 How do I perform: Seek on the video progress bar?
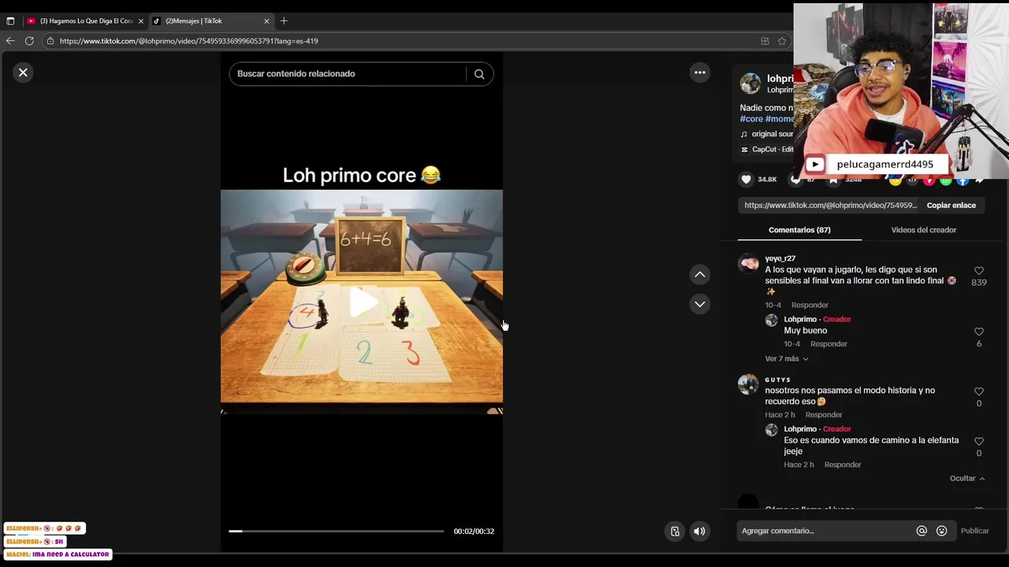336,532
